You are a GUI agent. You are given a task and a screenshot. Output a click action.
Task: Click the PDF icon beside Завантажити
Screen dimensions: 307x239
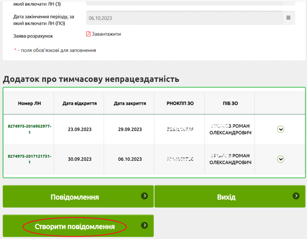88,34
